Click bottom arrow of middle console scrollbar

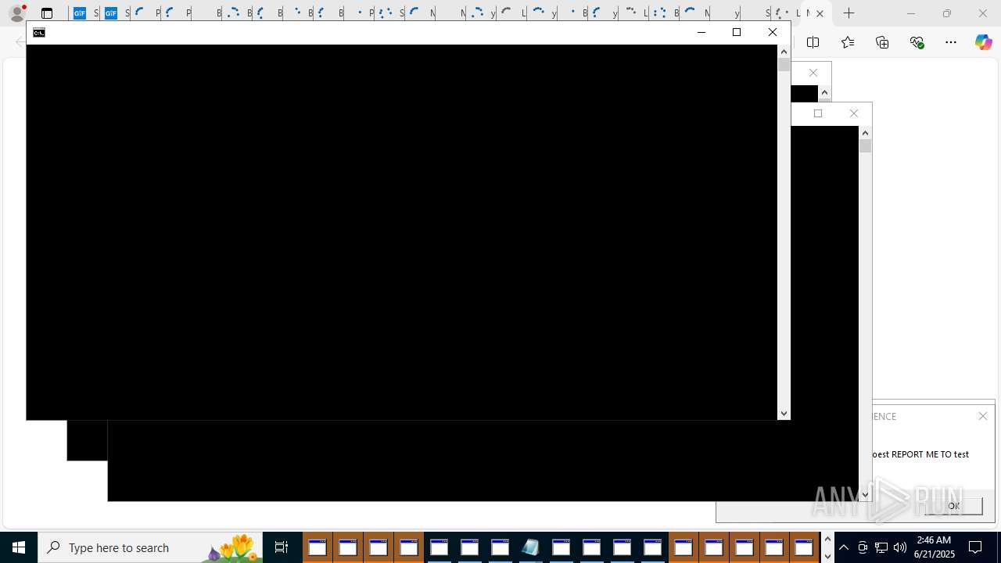pyautogui.click(x=865, y=495)
